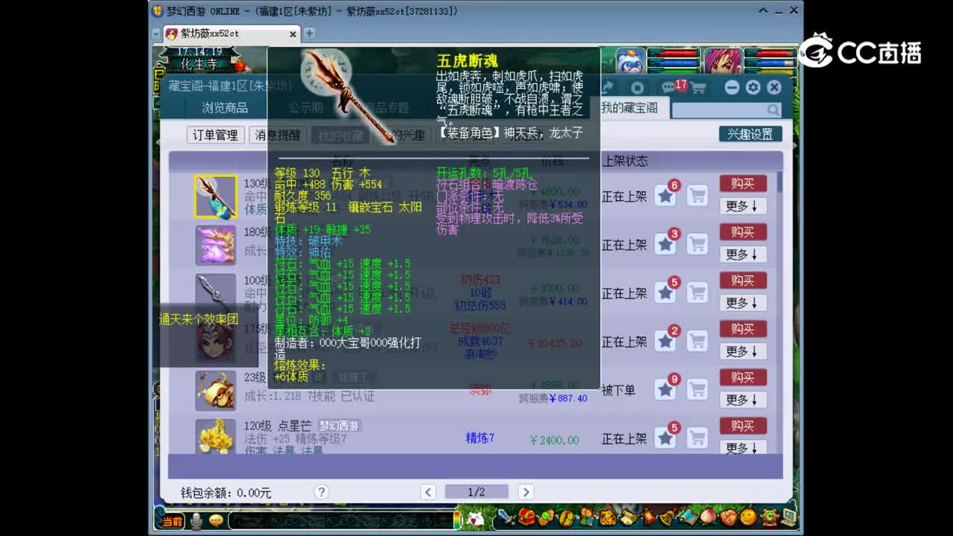Image resolution: width=953 pixels, height=536 pixels.
Task: Open the help question mark icon
Action: pyautogui.click(x=321, y=492)
